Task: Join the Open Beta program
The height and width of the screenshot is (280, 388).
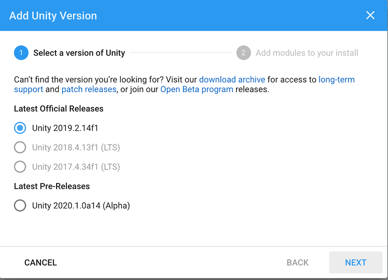Action: (x=196, y=89)
